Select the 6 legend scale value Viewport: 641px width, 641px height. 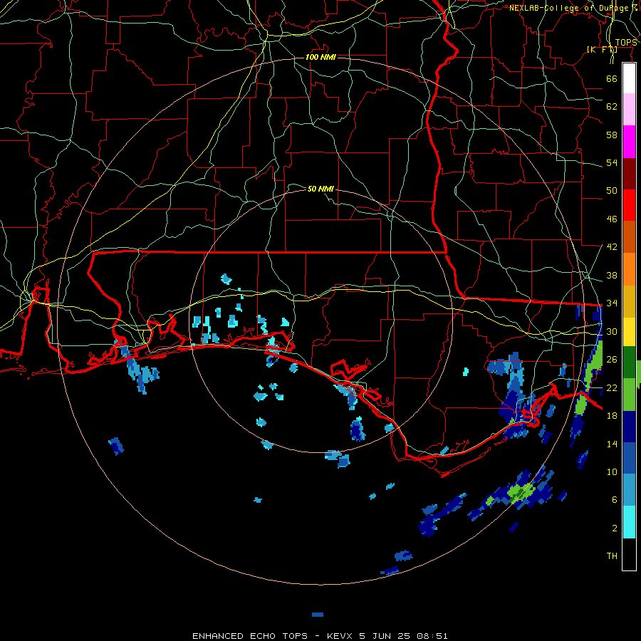614,500
